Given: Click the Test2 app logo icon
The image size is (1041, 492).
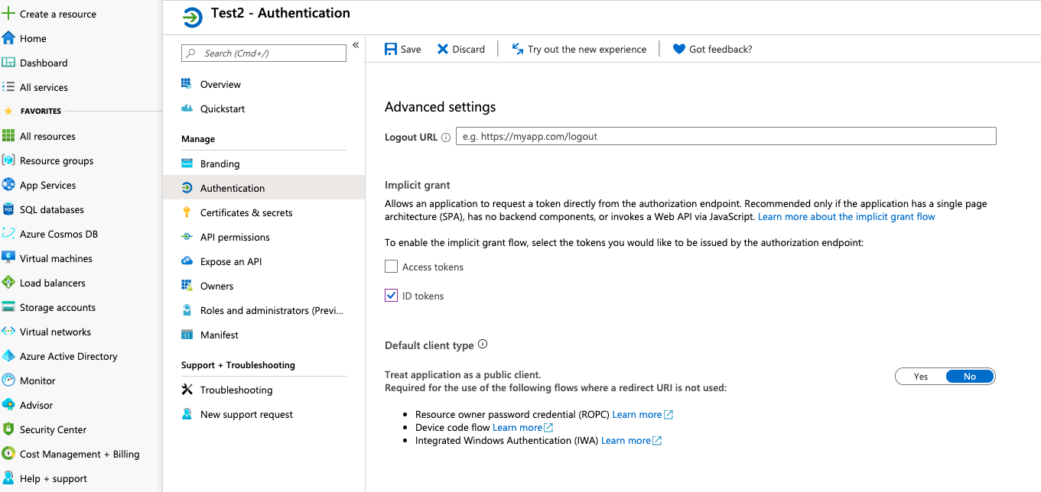Looking at the screenshot, I should (193, 17).
